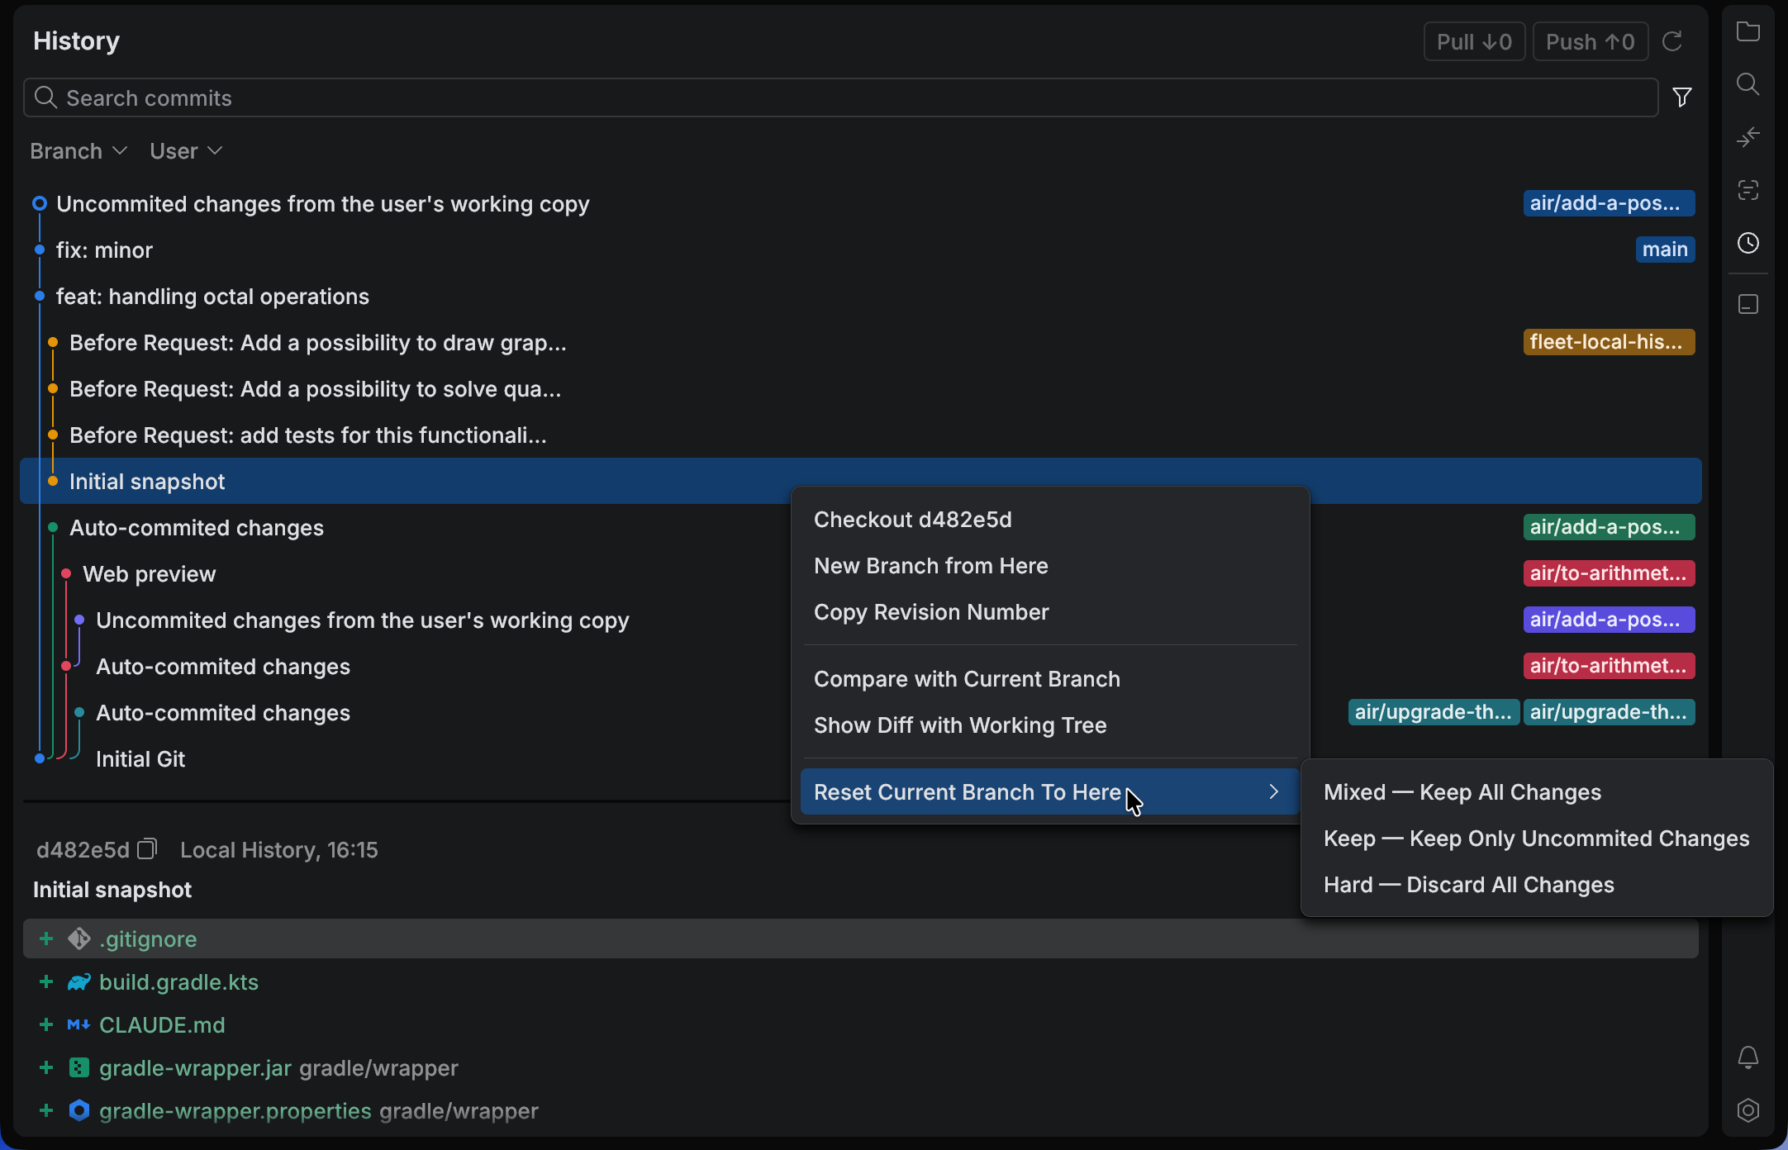Copy the d482e5d hash via copy icon
Viewport: 1788px width, 1150px height.
(147, 849)
